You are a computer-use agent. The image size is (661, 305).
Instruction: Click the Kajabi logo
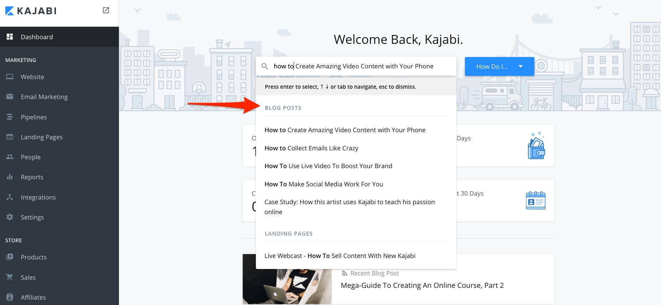31,11
